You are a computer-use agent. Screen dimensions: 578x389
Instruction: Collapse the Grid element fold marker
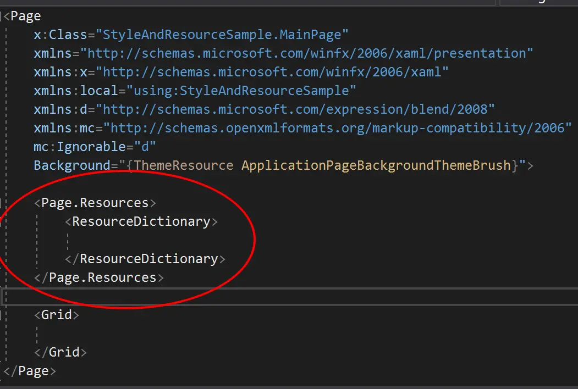click(x=1, y=315)
